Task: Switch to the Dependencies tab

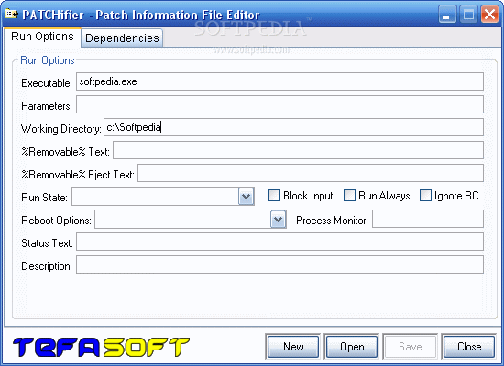Action: click(122, 38)
